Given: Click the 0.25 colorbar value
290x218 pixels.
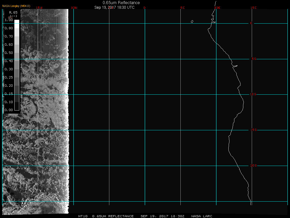Looking at the screenshot, I should pyautogui.click(x=9, y=77).
